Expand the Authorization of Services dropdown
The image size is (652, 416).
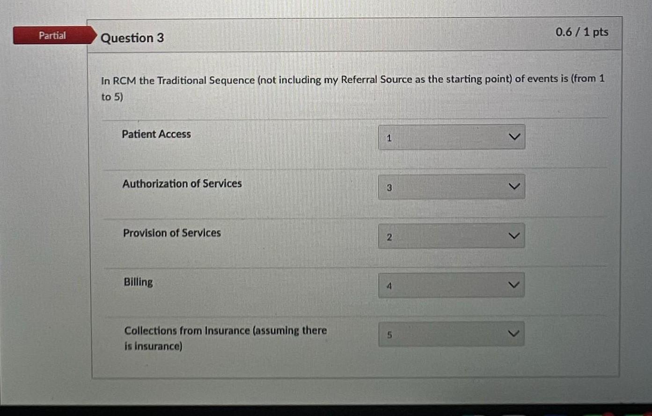451,186
